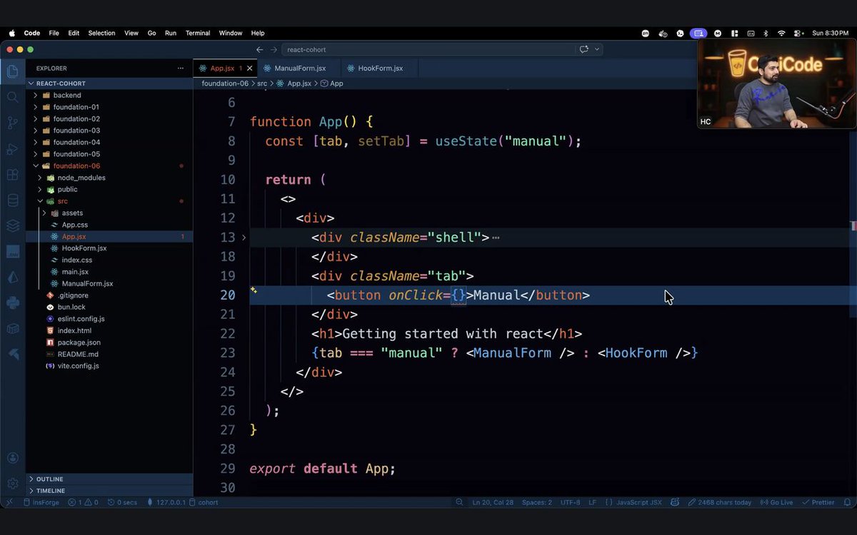Click the Explorer more actions ellipsis

180,68
